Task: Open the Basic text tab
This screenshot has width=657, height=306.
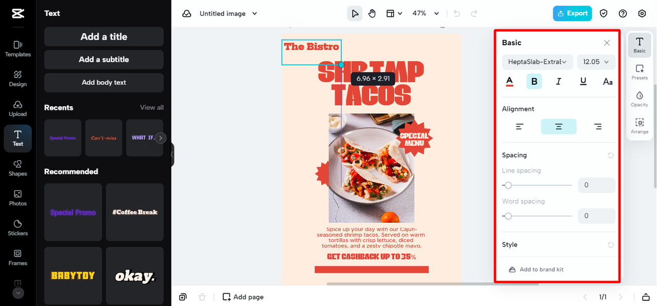Action: point(640,45)
